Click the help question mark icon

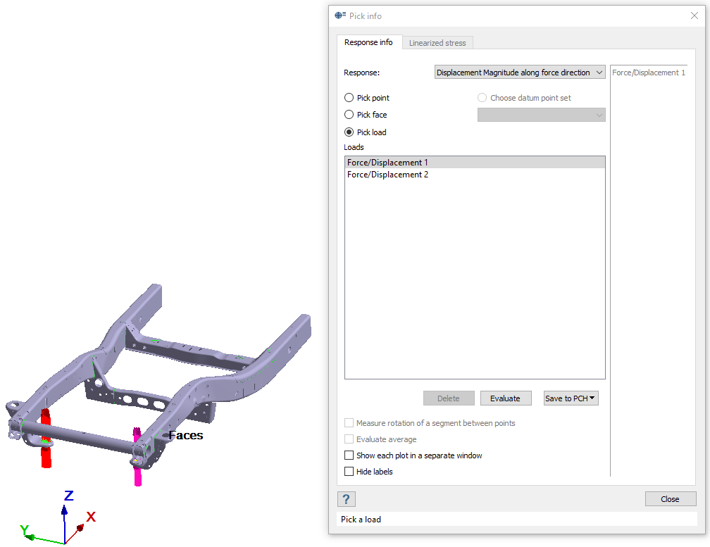point(346,499)
